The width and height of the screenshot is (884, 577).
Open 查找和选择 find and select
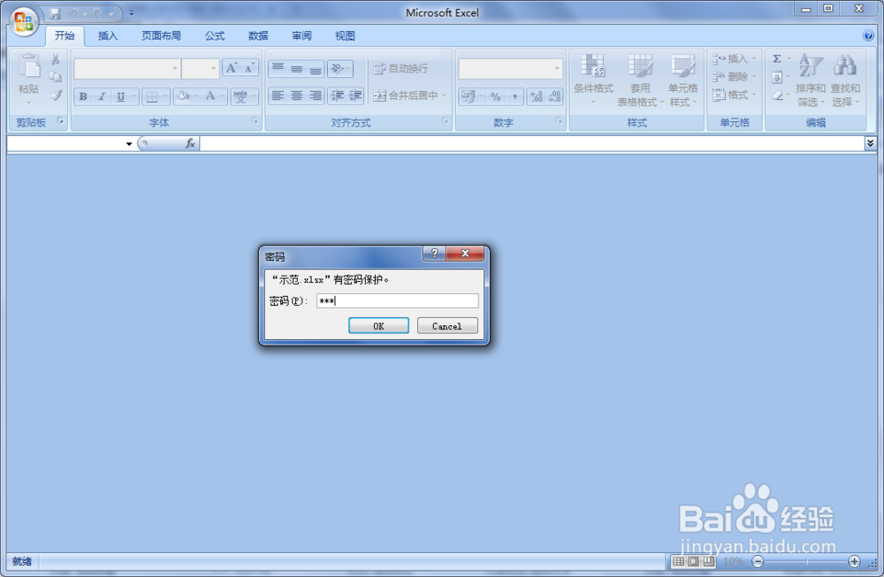click(845, 80)
